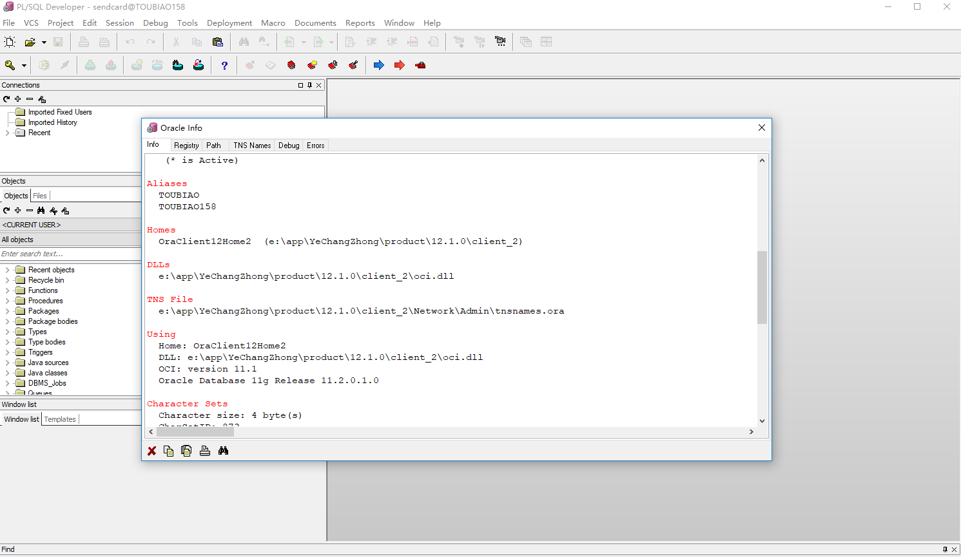Switch to Debug tab in Oracle Info

289,146
